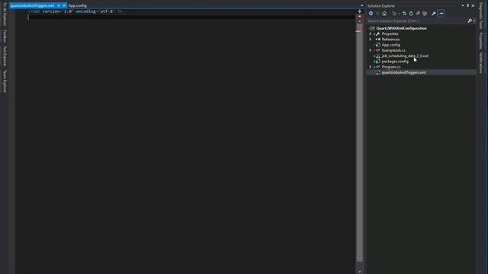Screen dimensions: 488x274
Task: Select quartzJobsAndTriggers.xml in Solution Explorer
Action: pos(403,72)
